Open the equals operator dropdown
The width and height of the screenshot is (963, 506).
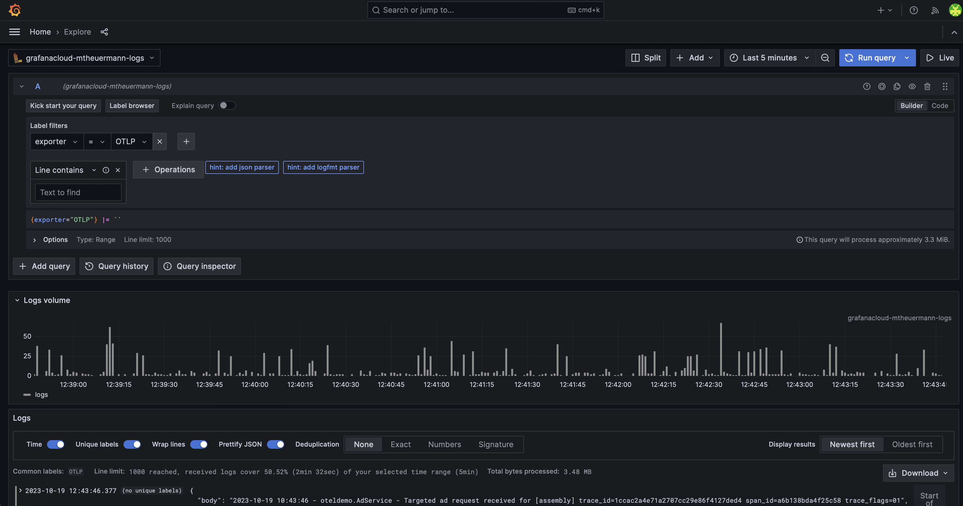click(x=97, y=141)
